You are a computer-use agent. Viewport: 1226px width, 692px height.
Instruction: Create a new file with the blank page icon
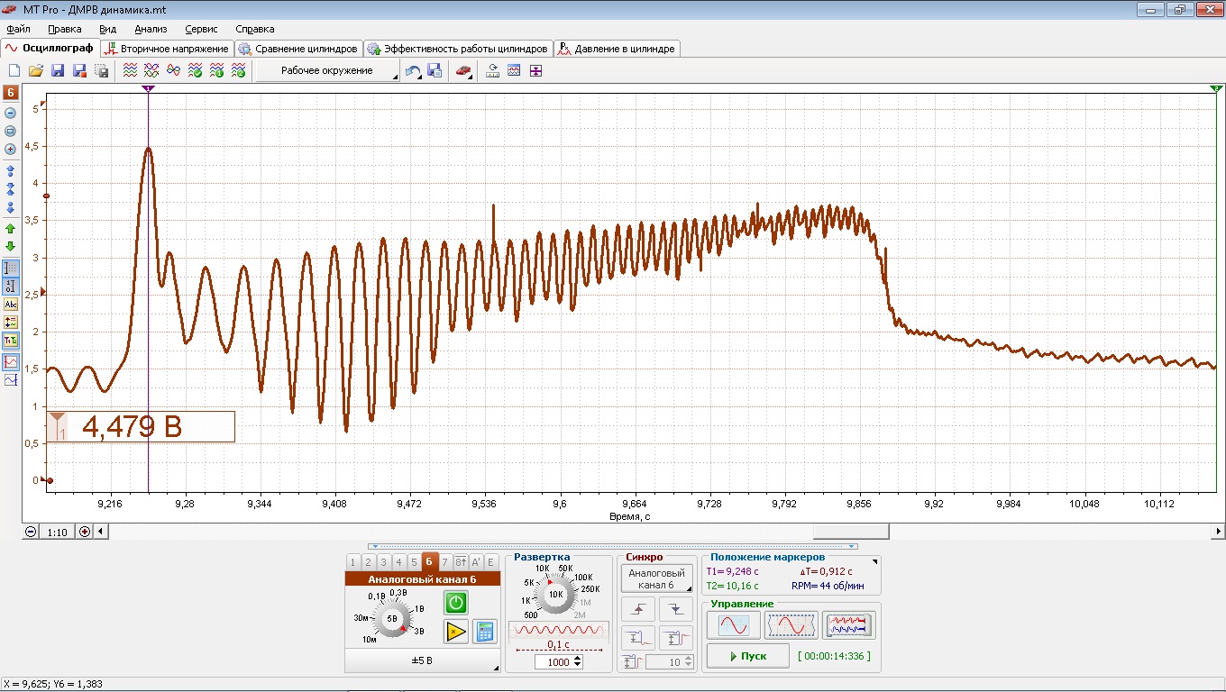(x=14, y=70)
